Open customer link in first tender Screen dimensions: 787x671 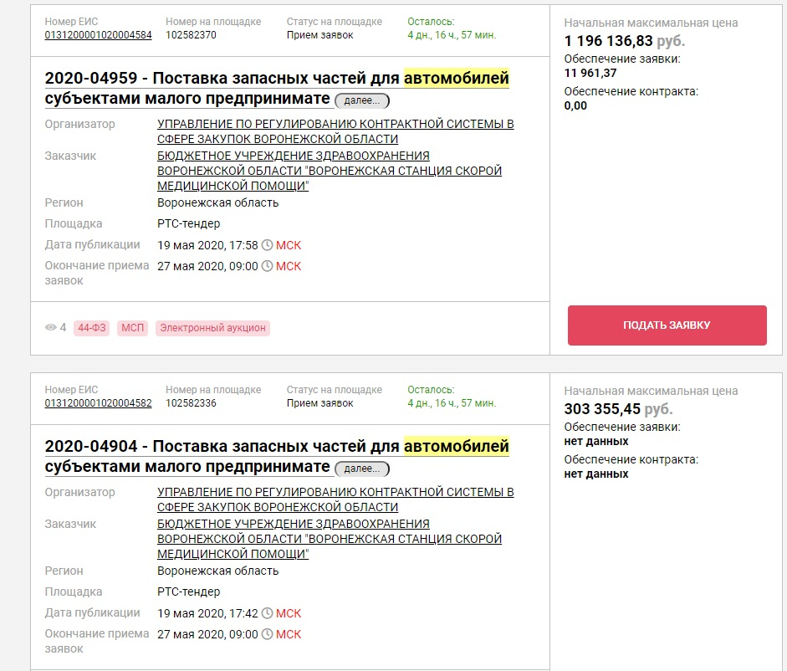pyautogui.click(x=330, y=171)
